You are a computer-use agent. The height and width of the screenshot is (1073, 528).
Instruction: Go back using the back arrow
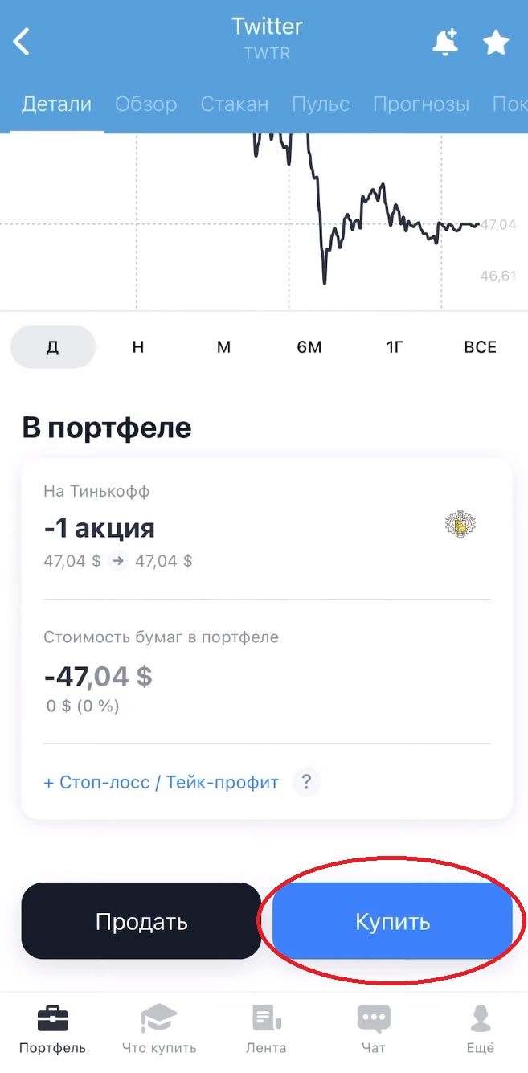22,41
